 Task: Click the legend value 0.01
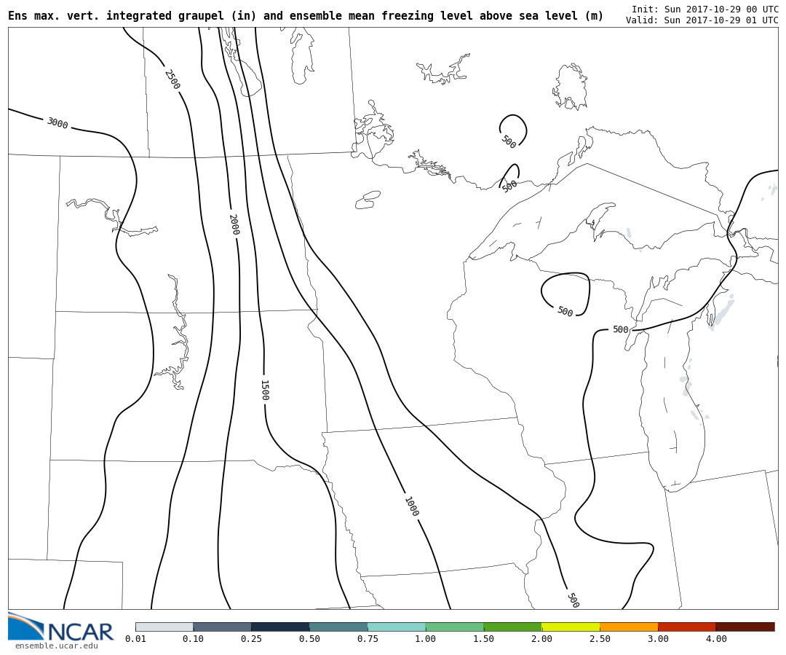click(x=135, y=639)
